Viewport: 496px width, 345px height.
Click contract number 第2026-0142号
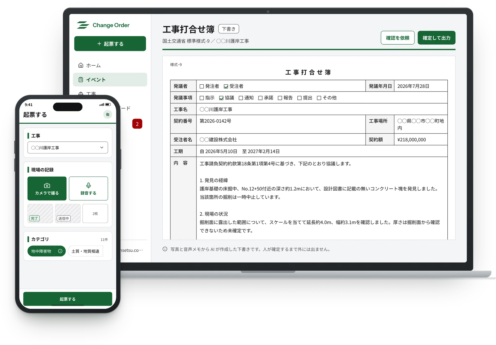pos(215,121)
